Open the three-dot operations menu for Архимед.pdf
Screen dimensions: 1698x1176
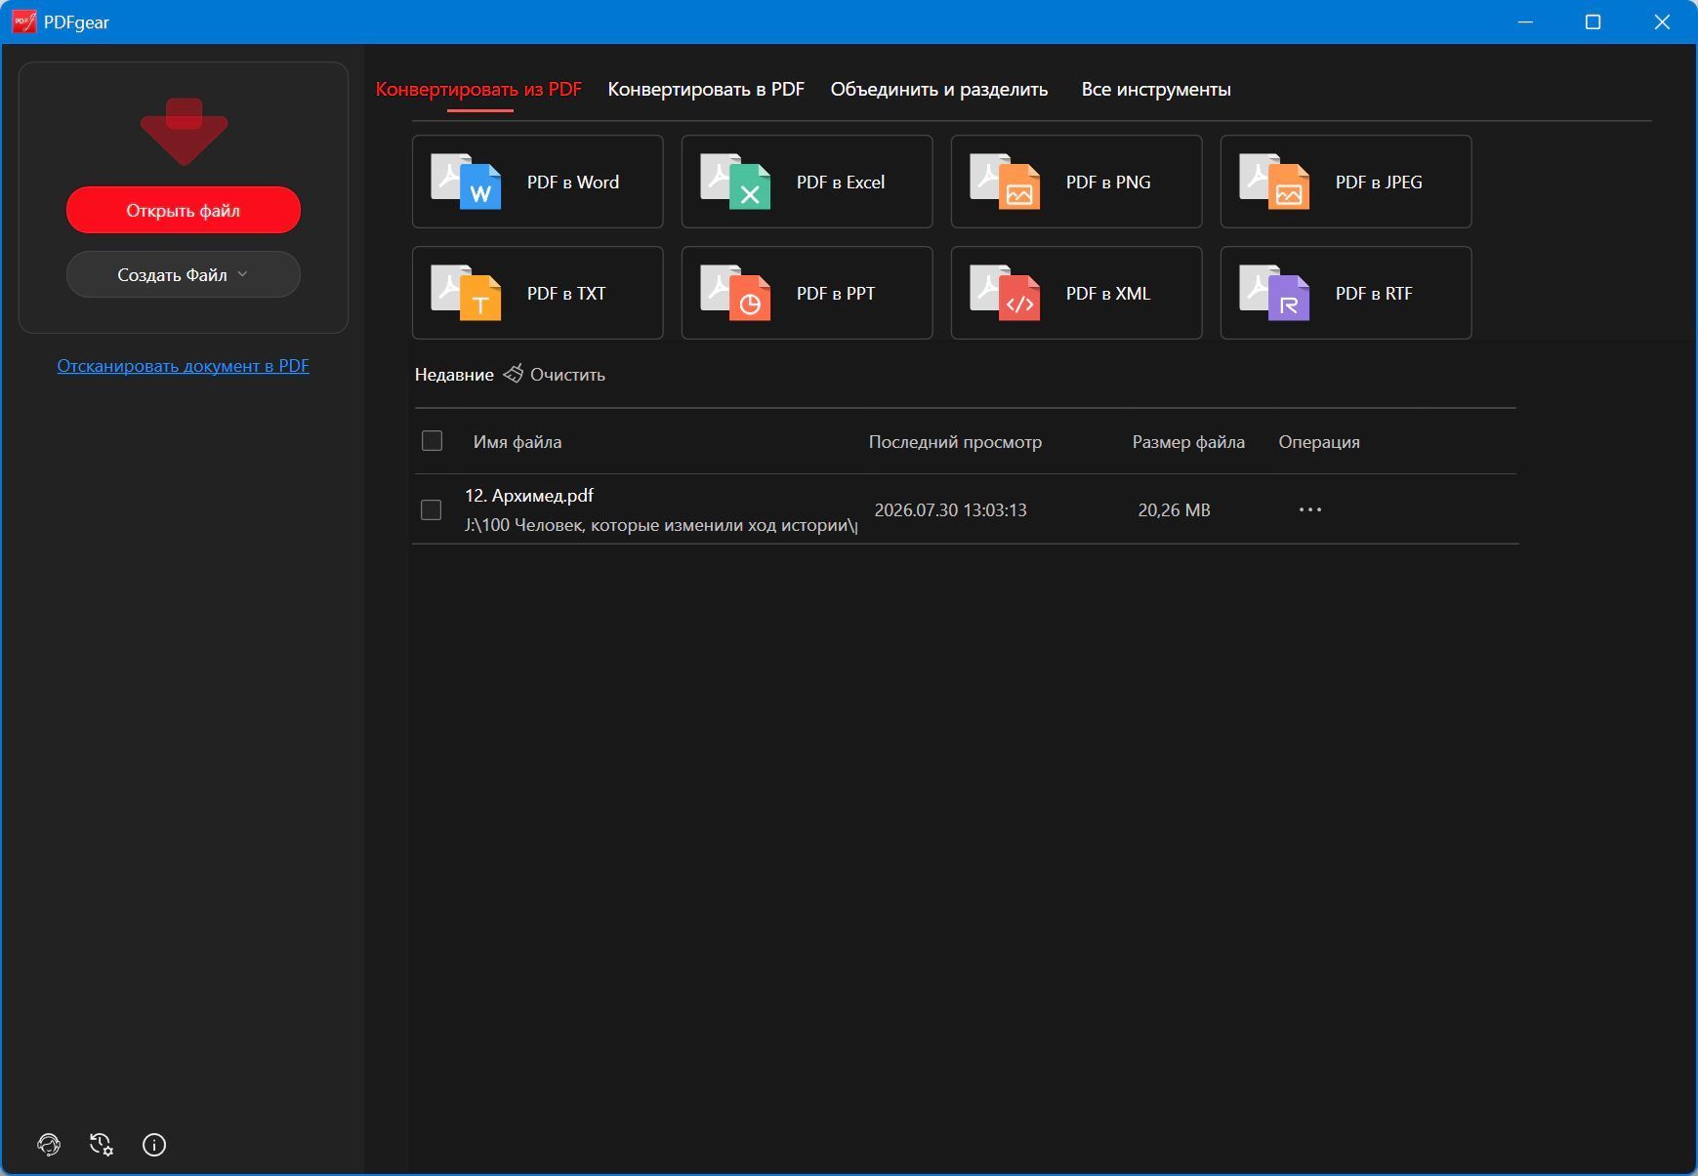click(x=1310, y=509)
